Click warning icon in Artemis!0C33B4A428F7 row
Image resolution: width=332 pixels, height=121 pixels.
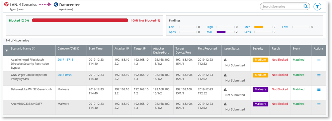click(225, 104)
